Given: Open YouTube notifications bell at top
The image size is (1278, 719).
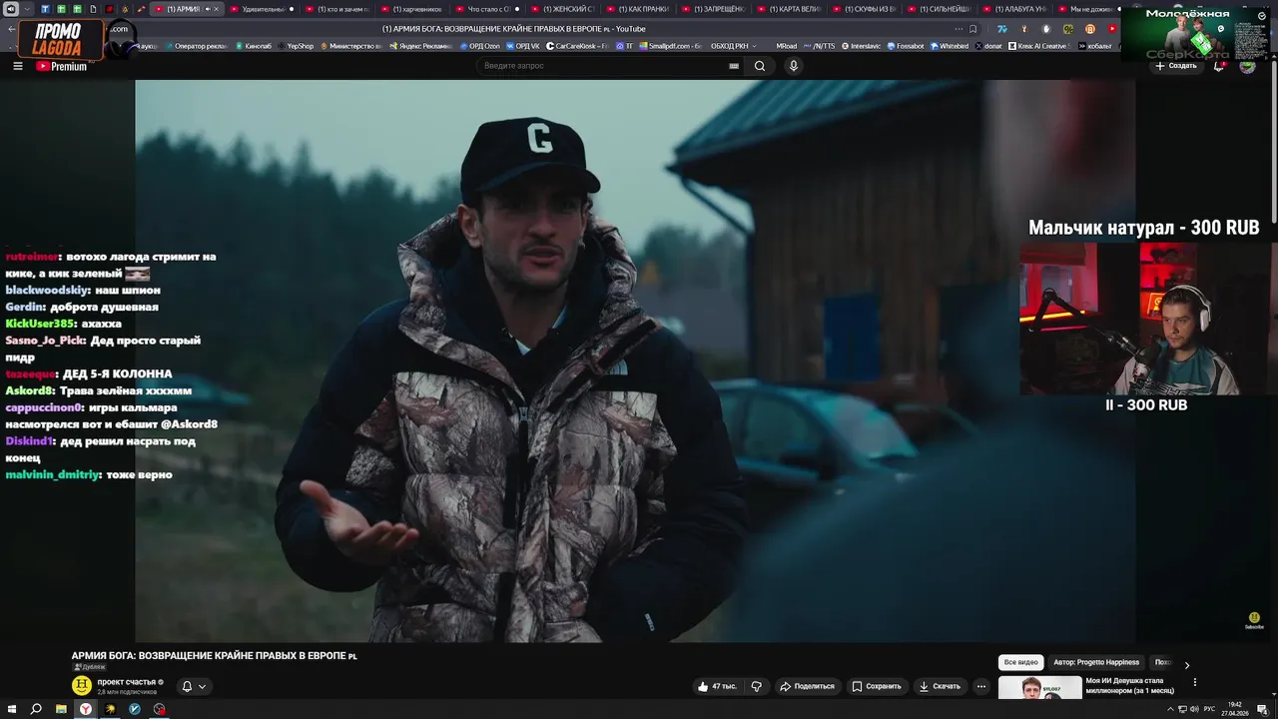Looking at the screenshot, I should [1219, 66].
